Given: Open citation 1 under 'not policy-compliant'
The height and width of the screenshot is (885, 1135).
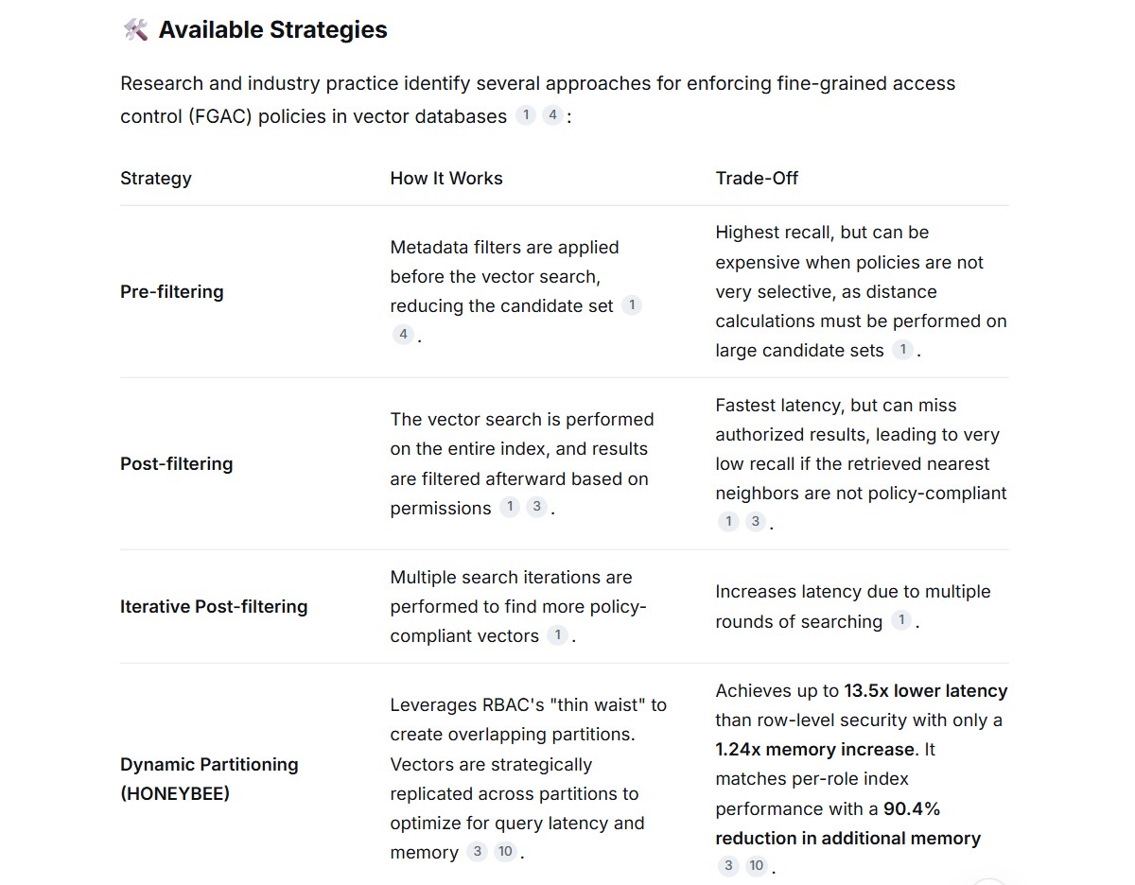Looking at the screenshot, I should click(x=728, y=522).
